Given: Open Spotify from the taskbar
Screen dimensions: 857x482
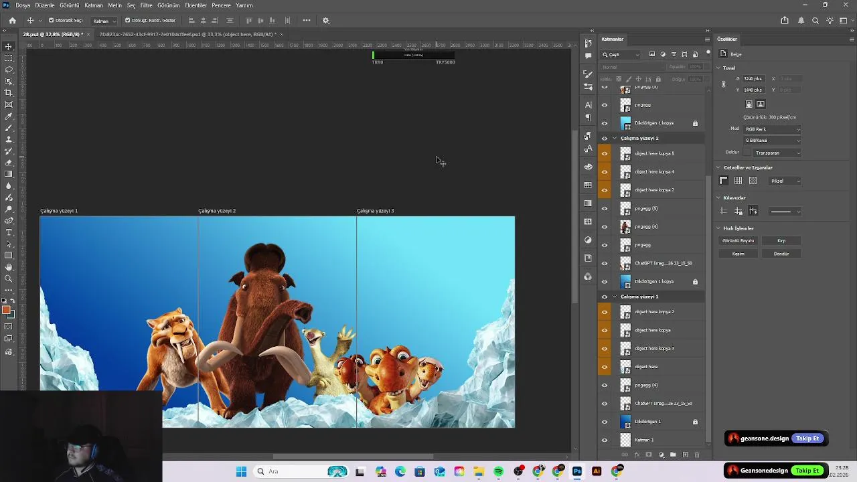Looking at the screenshot, I should point(499,471).
